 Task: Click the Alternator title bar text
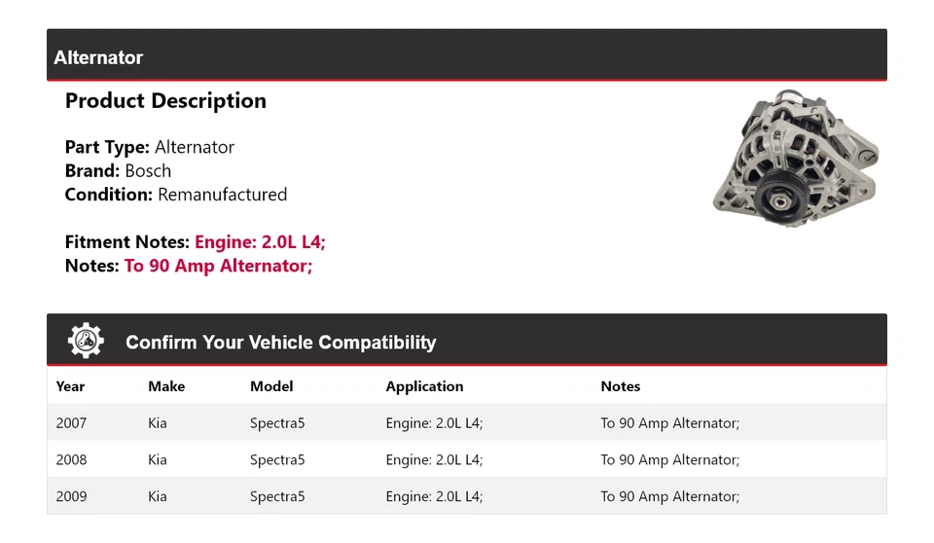pyautogui.click(x=98, y=57)
